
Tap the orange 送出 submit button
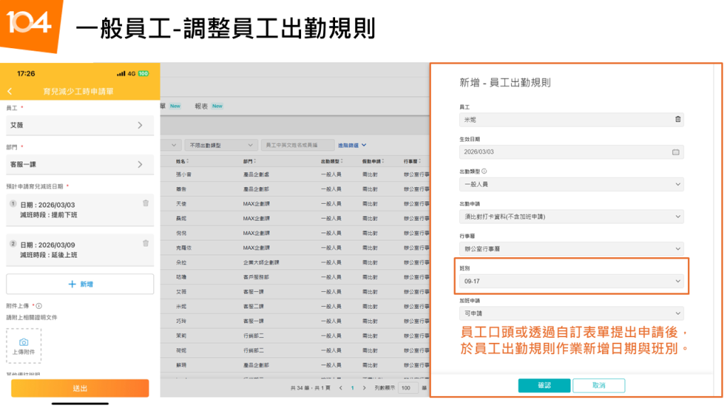tap(80, 388)
